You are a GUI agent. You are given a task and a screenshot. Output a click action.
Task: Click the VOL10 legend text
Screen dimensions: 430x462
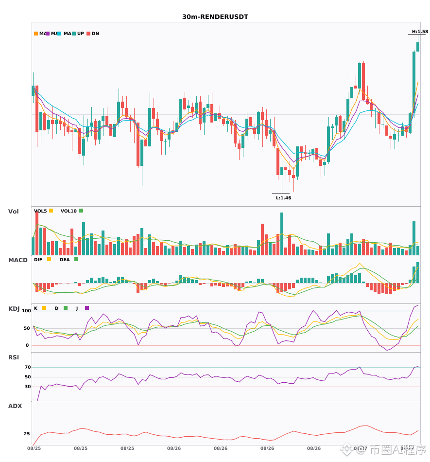[x=69, y=211]
